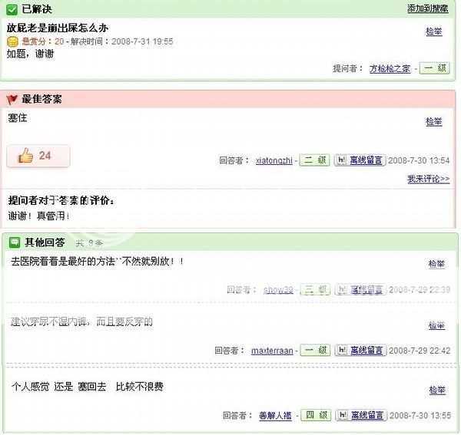This screenshot has height=435, width=461.
Task: Click the green resolved checkmark icon
Action: click(x=12, y=10)
